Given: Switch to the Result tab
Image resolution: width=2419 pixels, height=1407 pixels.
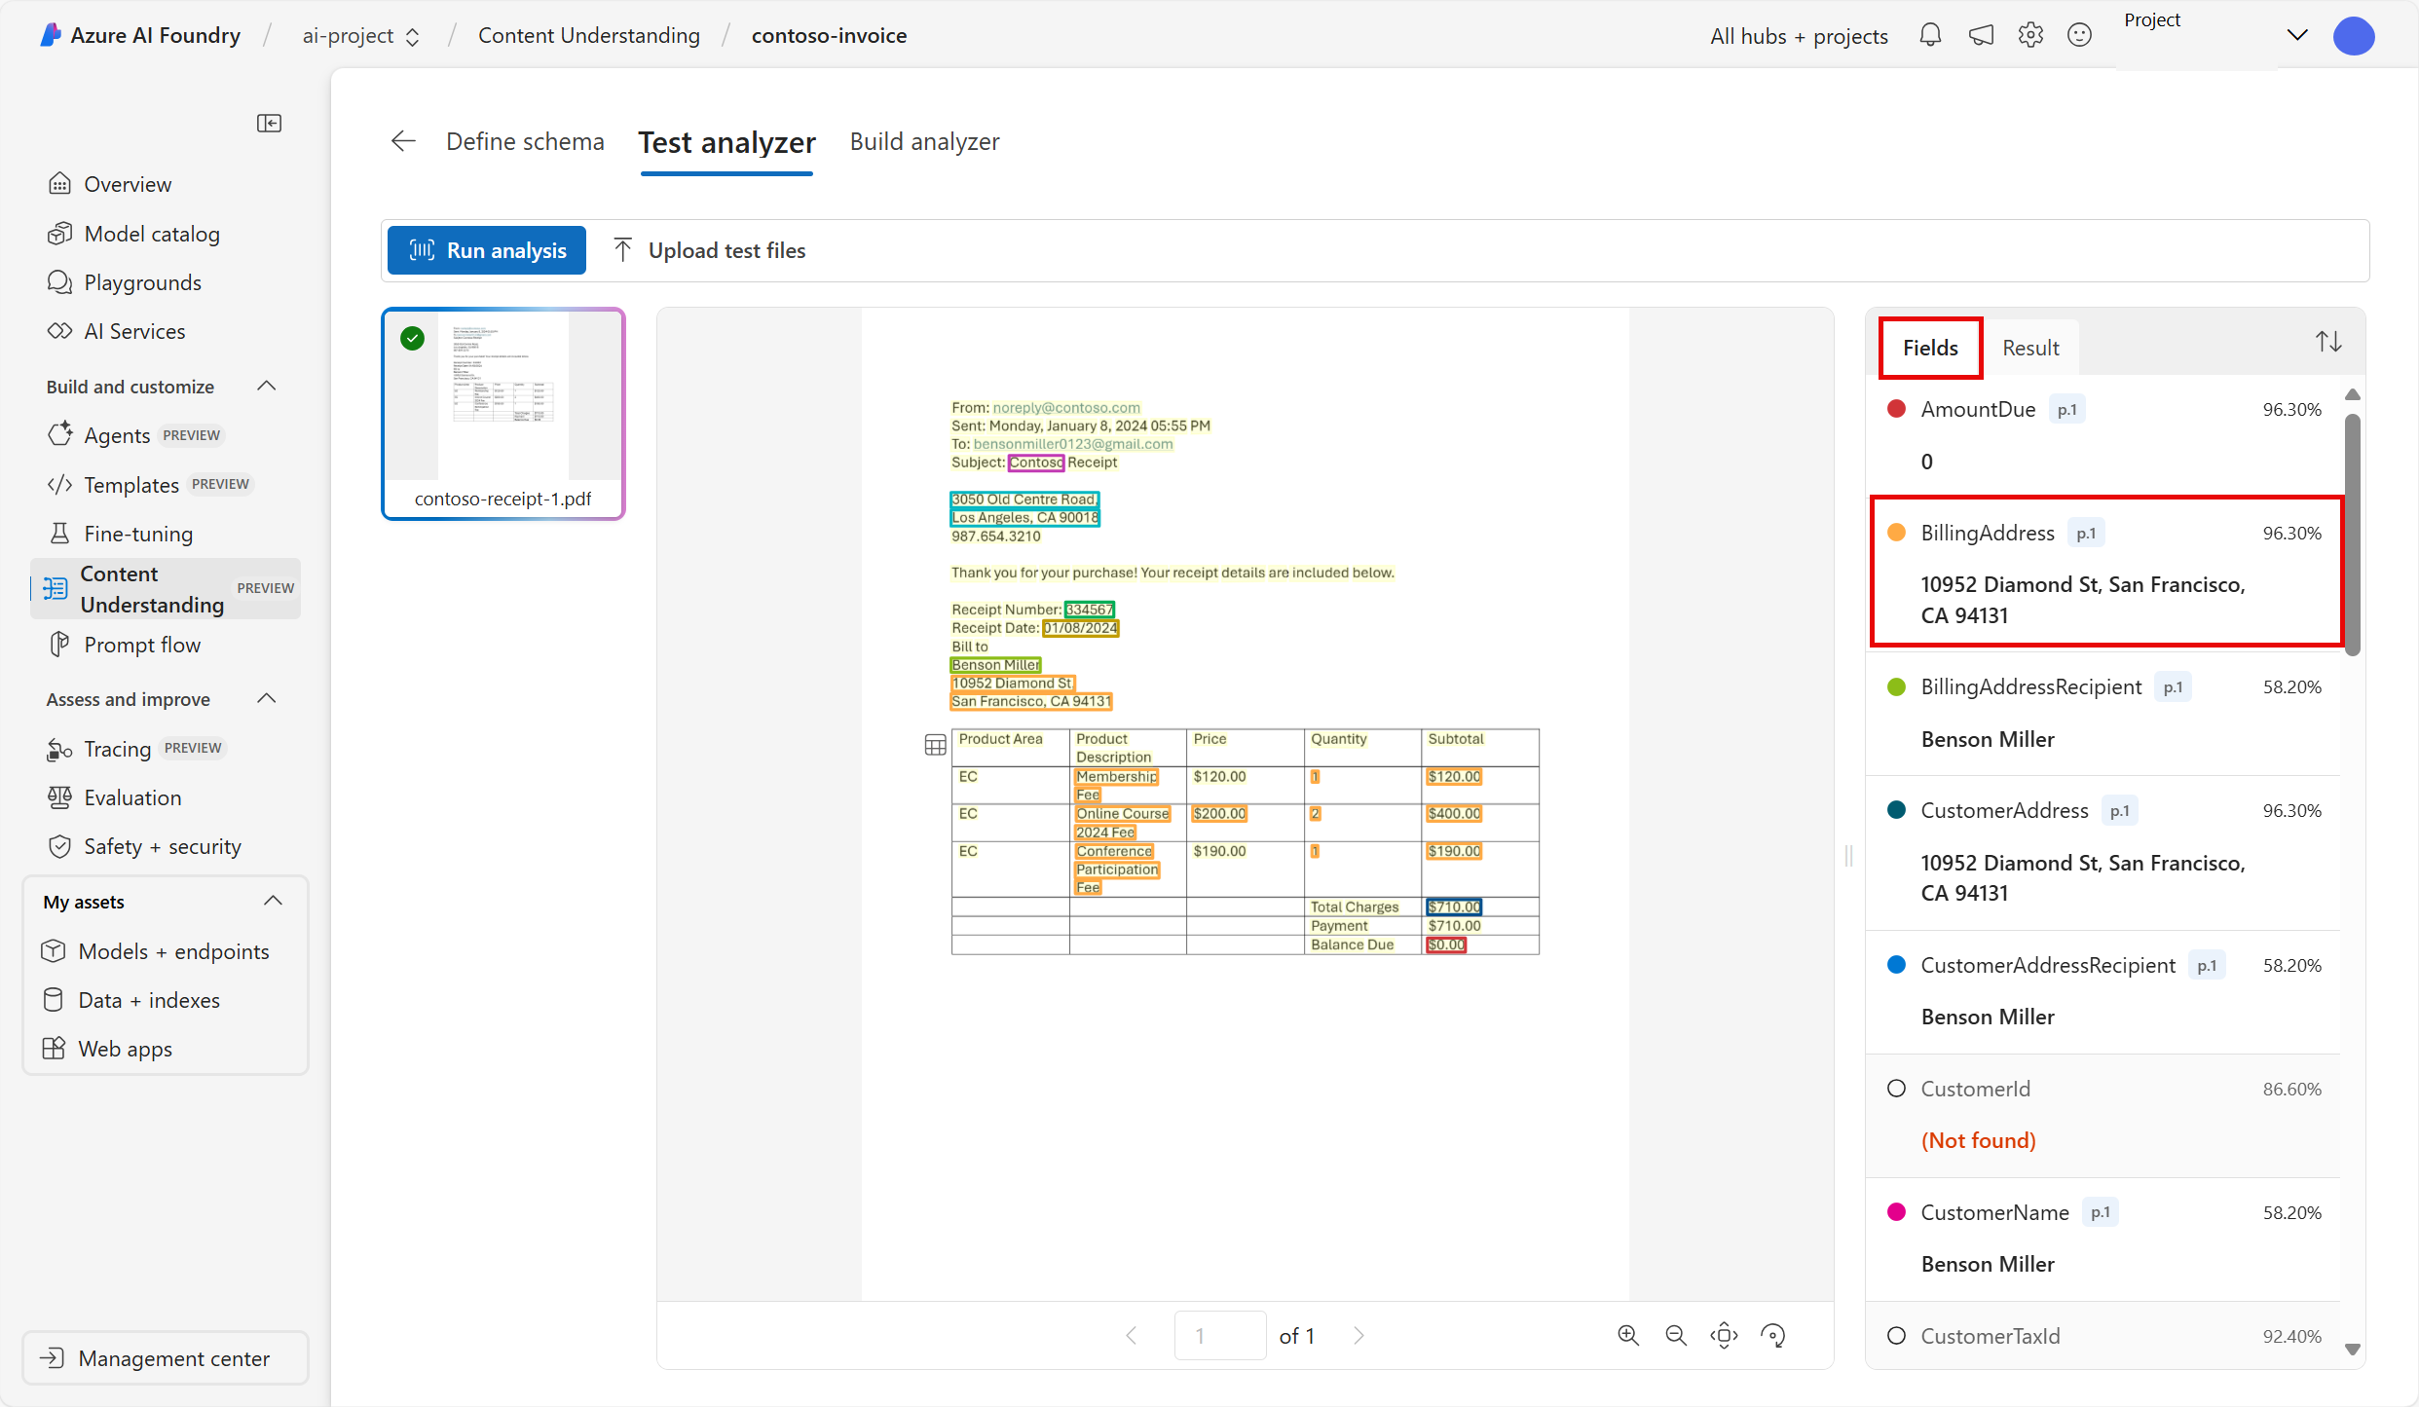Looking at the screenshot, I should pyautogui.click(x=2030, y=348).
